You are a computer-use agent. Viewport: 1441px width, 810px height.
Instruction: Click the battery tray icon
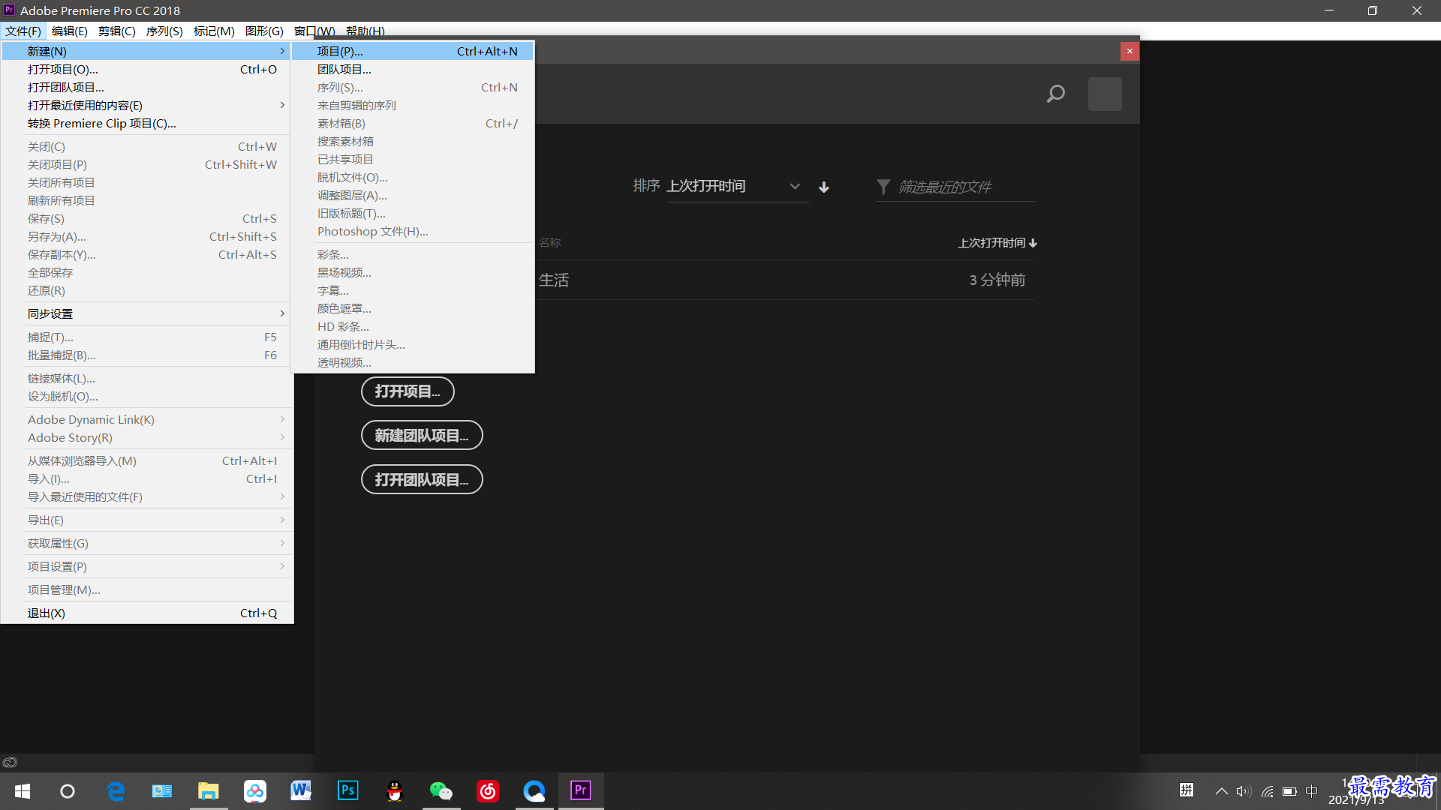[1289, 791]
